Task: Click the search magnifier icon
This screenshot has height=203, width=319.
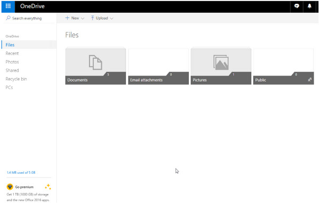Action: pyautogui.click(x=8, y=18)
